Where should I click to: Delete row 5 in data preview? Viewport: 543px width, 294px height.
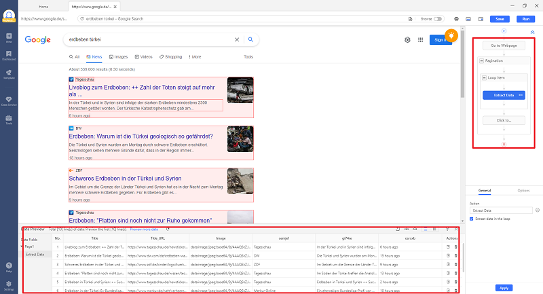point(455,282)
